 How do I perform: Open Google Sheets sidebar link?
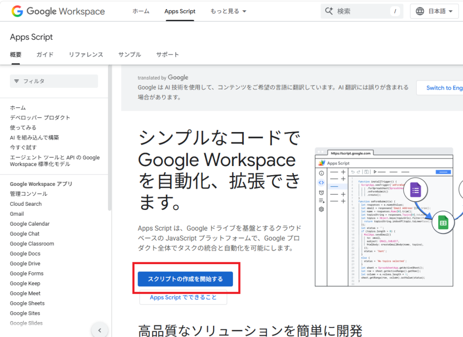pos(27,304)
